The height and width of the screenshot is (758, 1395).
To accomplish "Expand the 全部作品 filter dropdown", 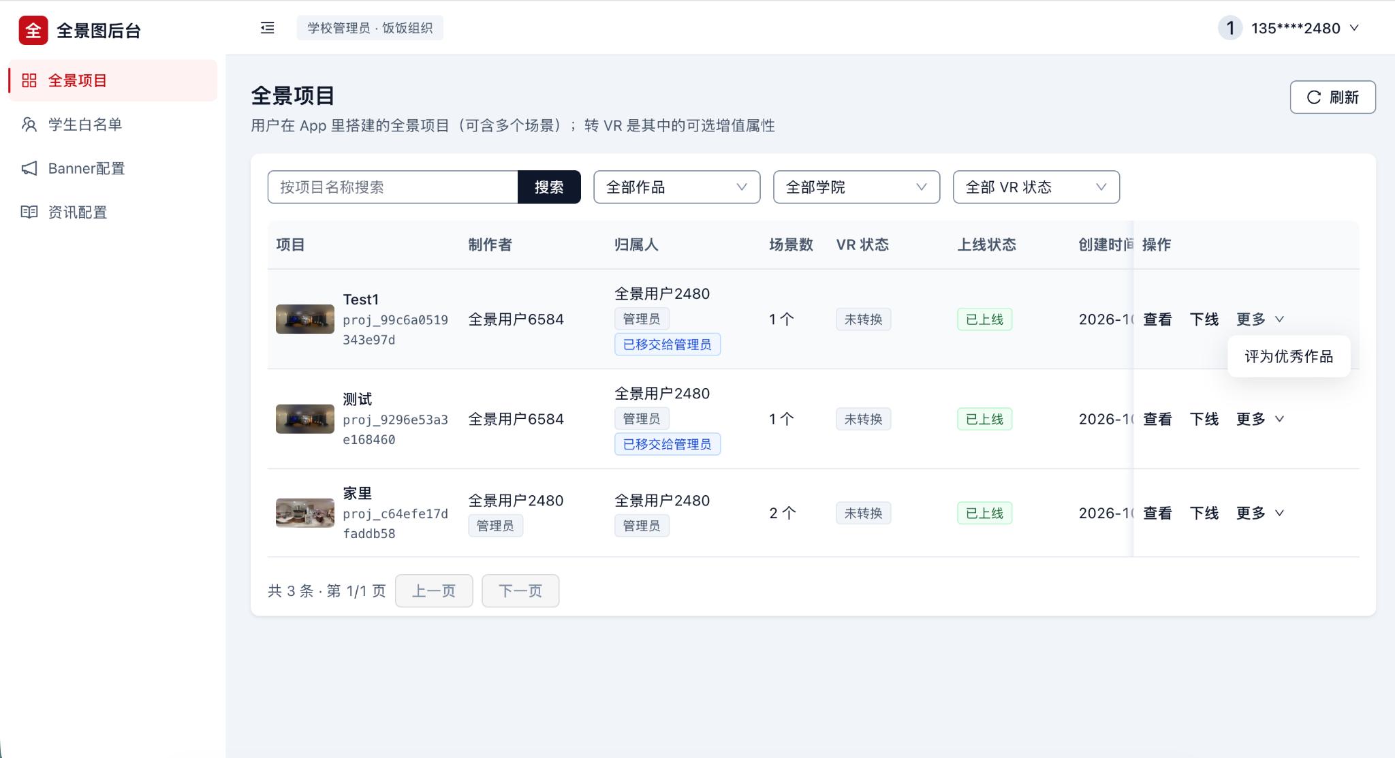I will click(676, 187).
